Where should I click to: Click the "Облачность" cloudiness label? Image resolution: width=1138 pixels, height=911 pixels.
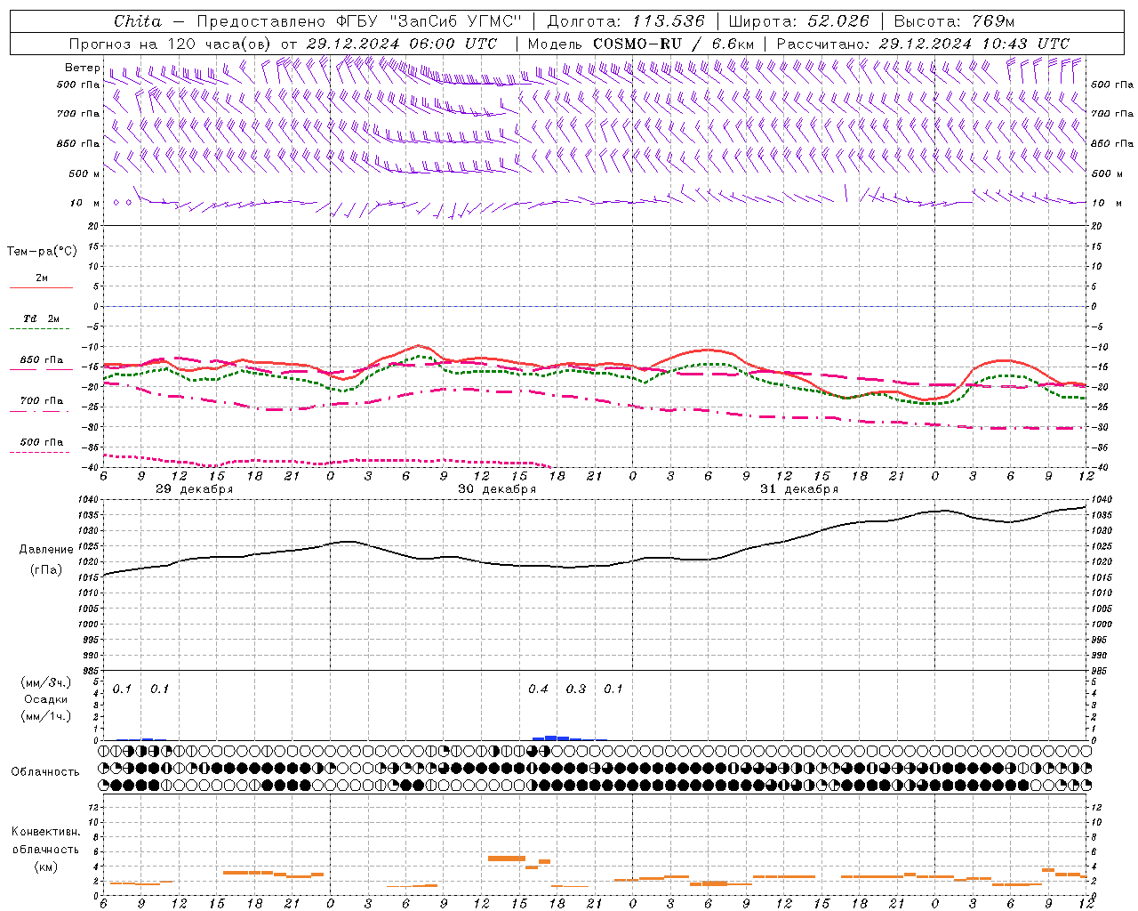click(45, 772)
